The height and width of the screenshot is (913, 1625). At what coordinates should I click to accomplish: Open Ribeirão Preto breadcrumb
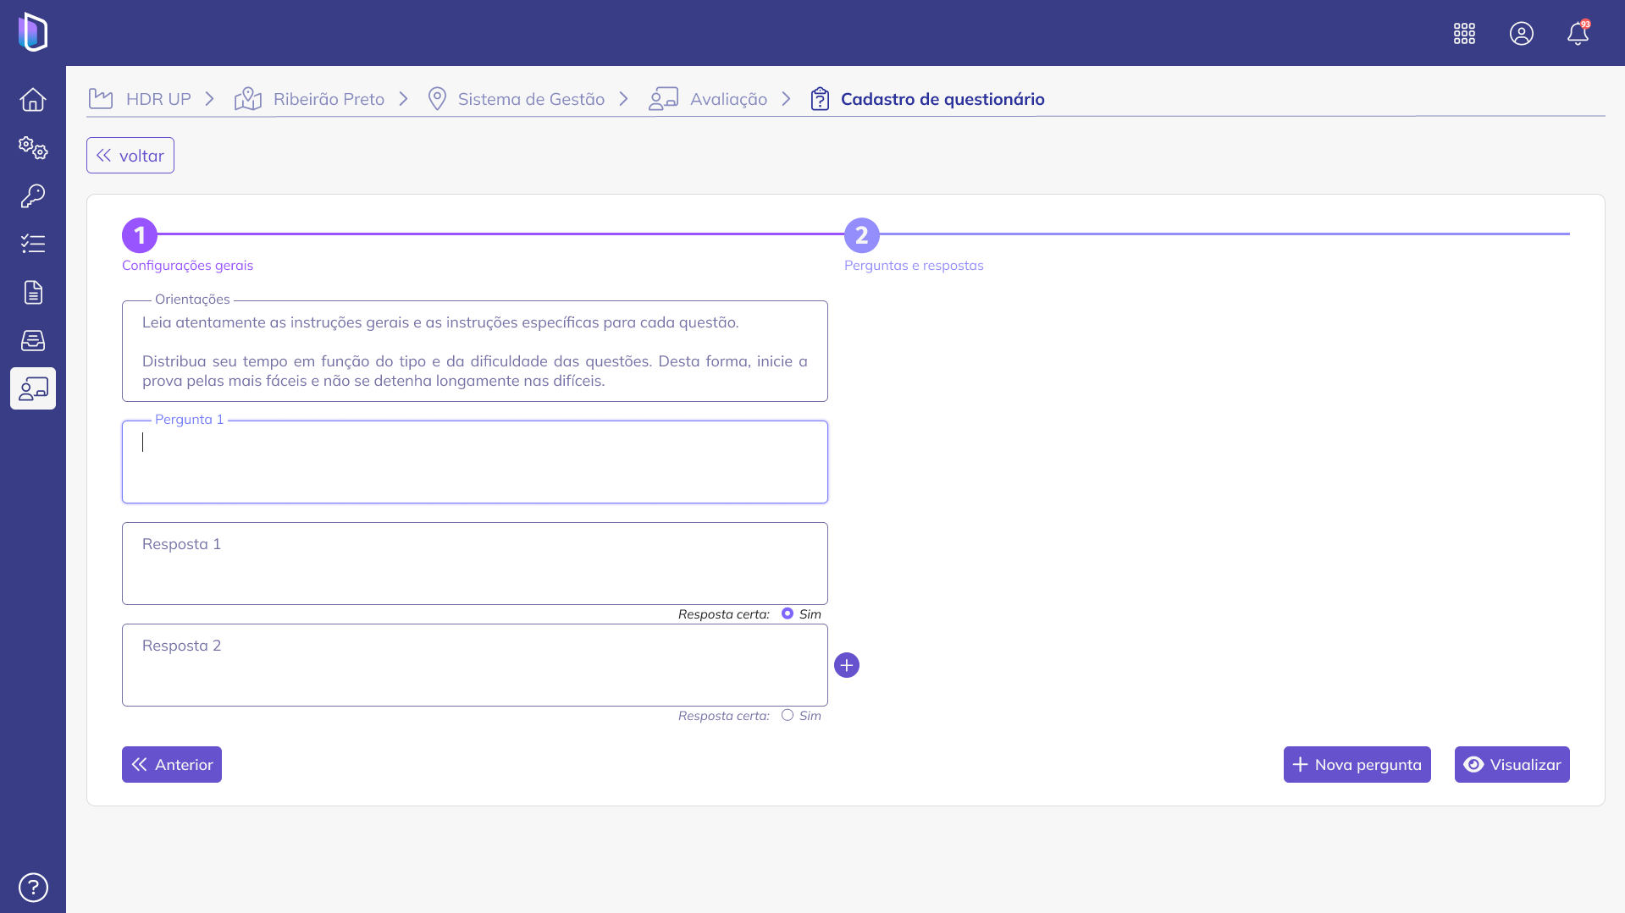(329, 99)
